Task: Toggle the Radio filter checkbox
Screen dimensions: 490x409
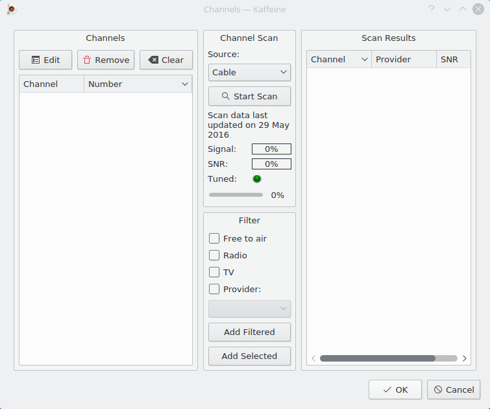Action: point(214,255)
